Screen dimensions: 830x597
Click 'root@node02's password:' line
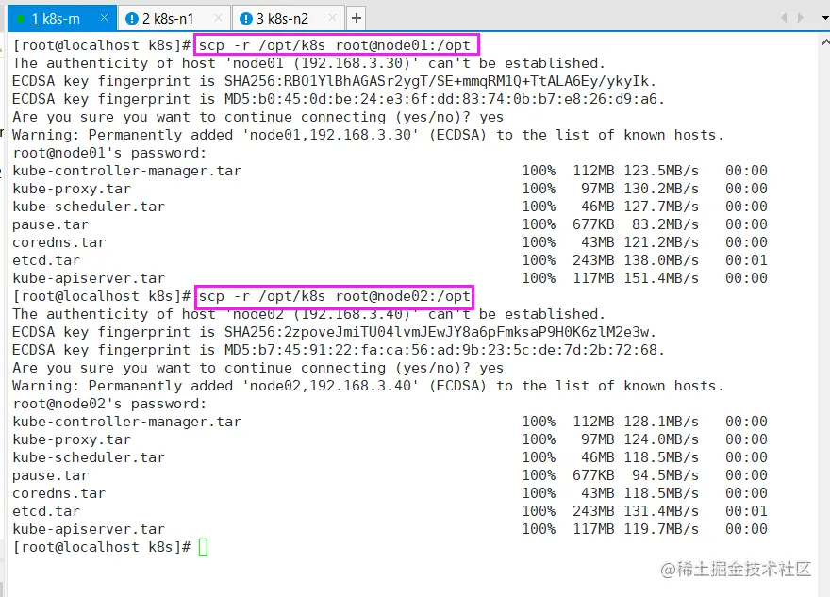[109, 404]
